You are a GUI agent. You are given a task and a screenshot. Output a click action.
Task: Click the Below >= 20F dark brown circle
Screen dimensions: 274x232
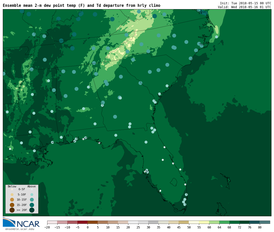pyautogui.click(x=12, y=210)
